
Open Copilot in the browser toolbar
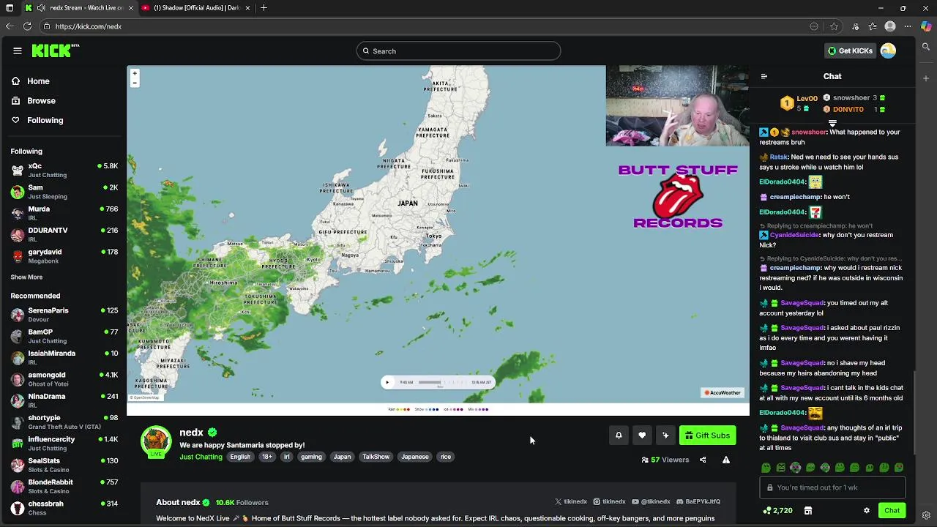[926, 26]
